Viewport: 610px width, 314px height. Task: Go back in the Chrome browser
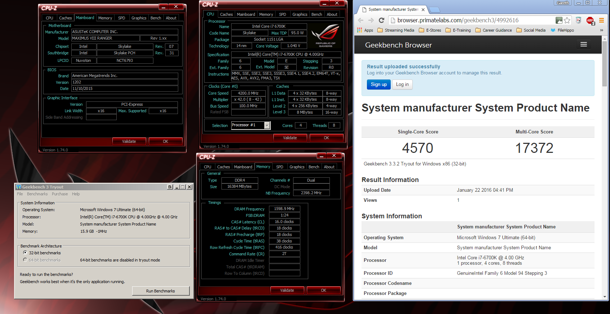[360, 20]
